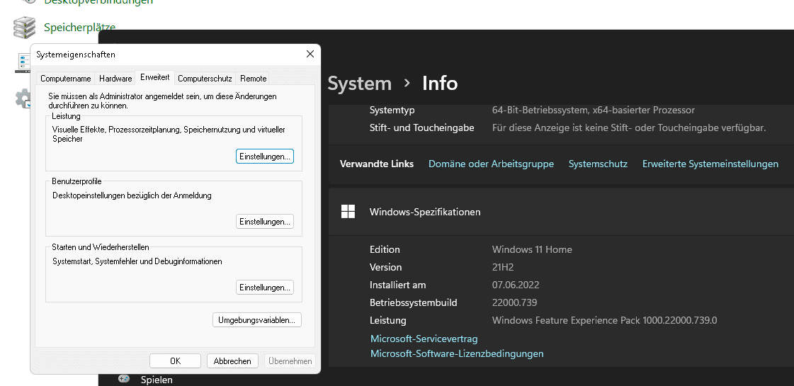The width and height of the screenshot is (794, 386).
Task: Click the Speicherplätze drive icon
Action: pyautogui.click(x=24, y=28)
